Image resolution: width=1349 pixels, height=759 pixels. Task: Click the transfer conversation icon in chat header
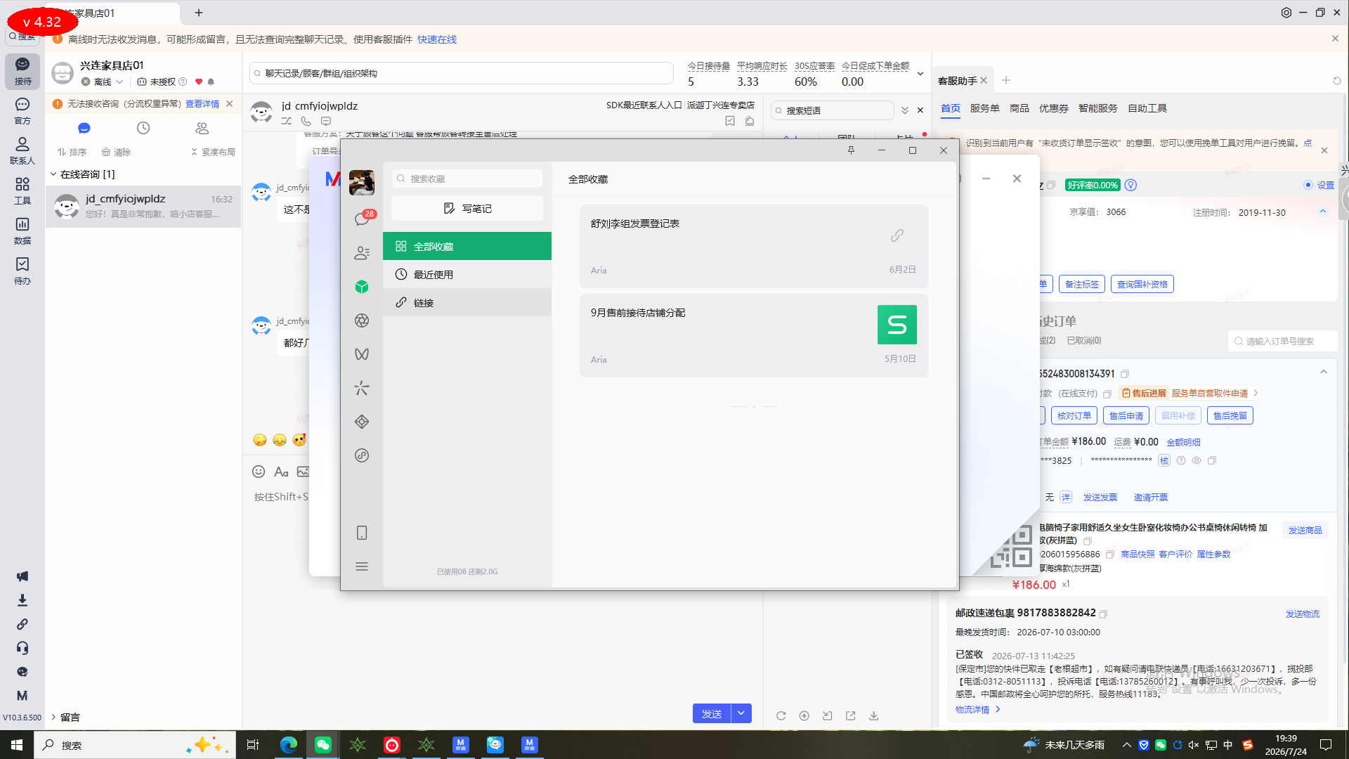pos(287,121)
